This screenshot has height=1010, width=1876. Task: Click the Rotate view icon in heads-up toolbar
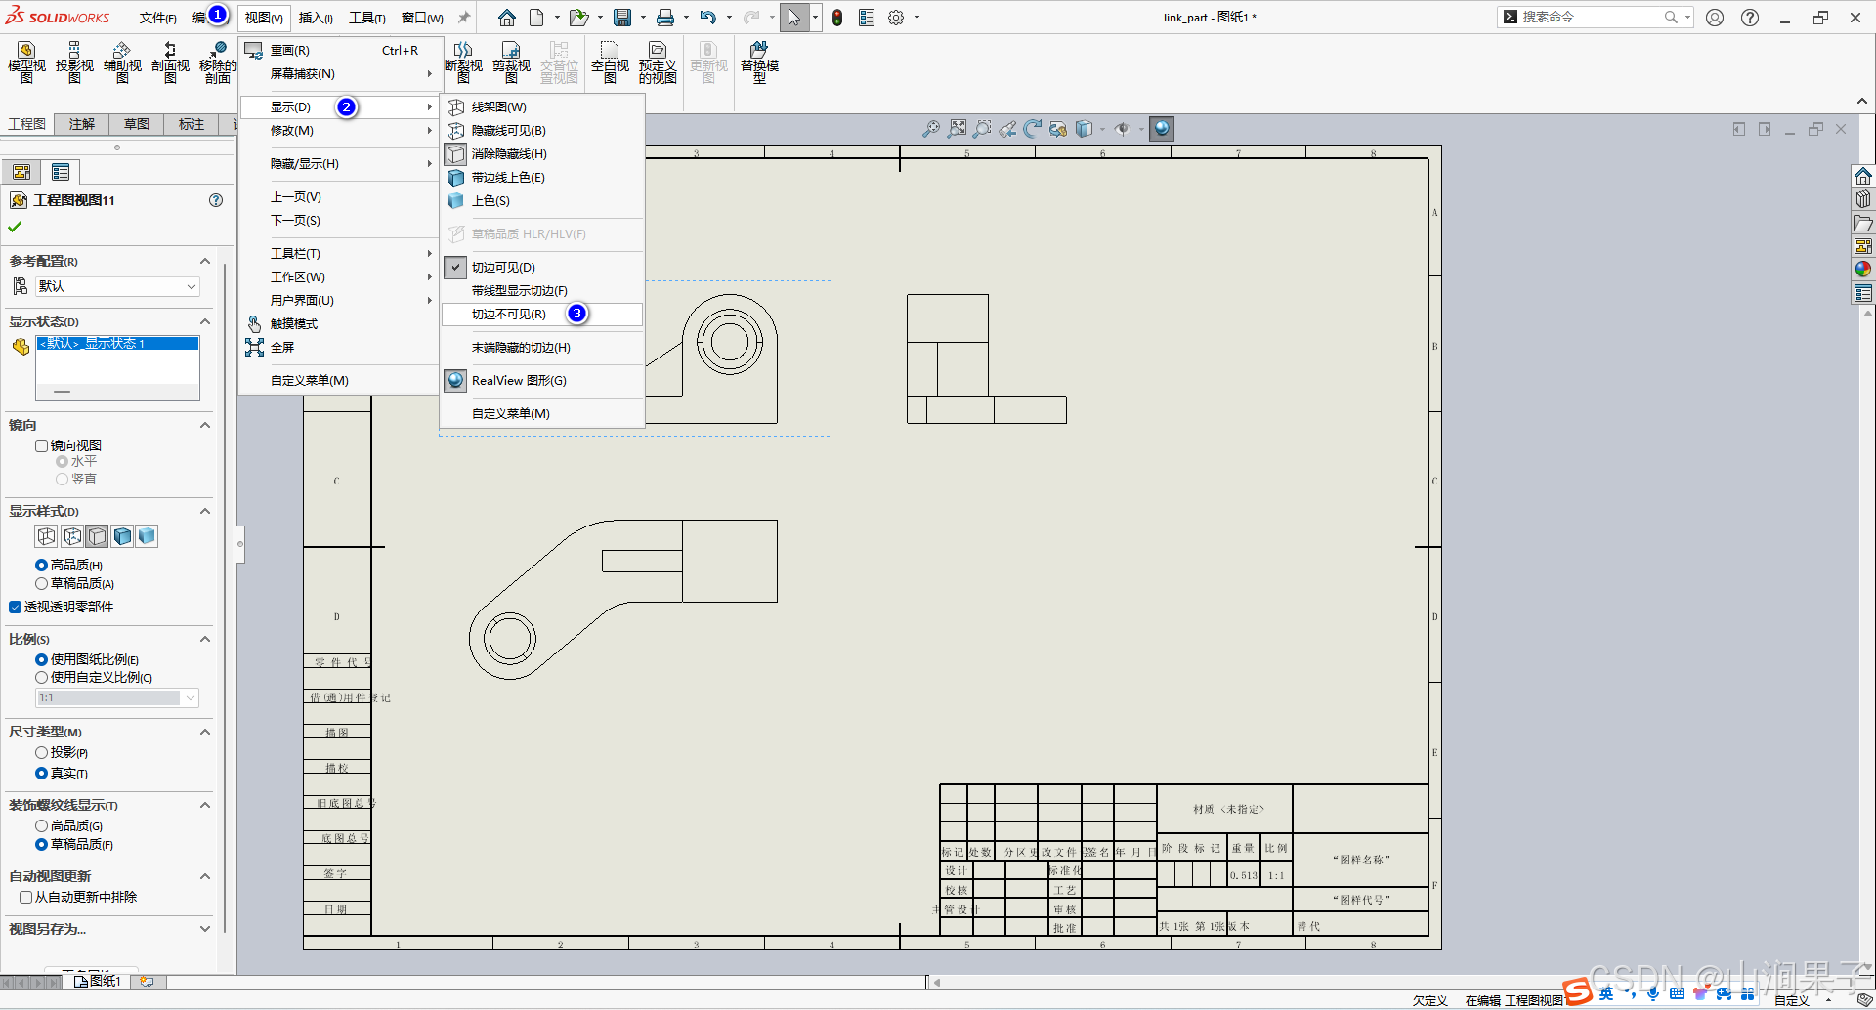1033,128
